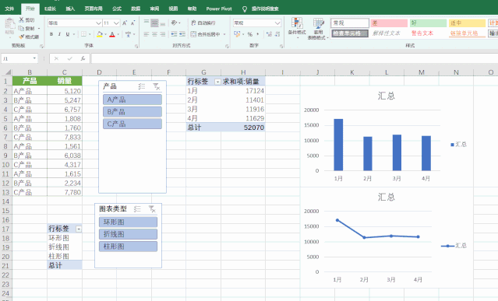
Task: Toggle middle vertical alignment
Action: 154,23
